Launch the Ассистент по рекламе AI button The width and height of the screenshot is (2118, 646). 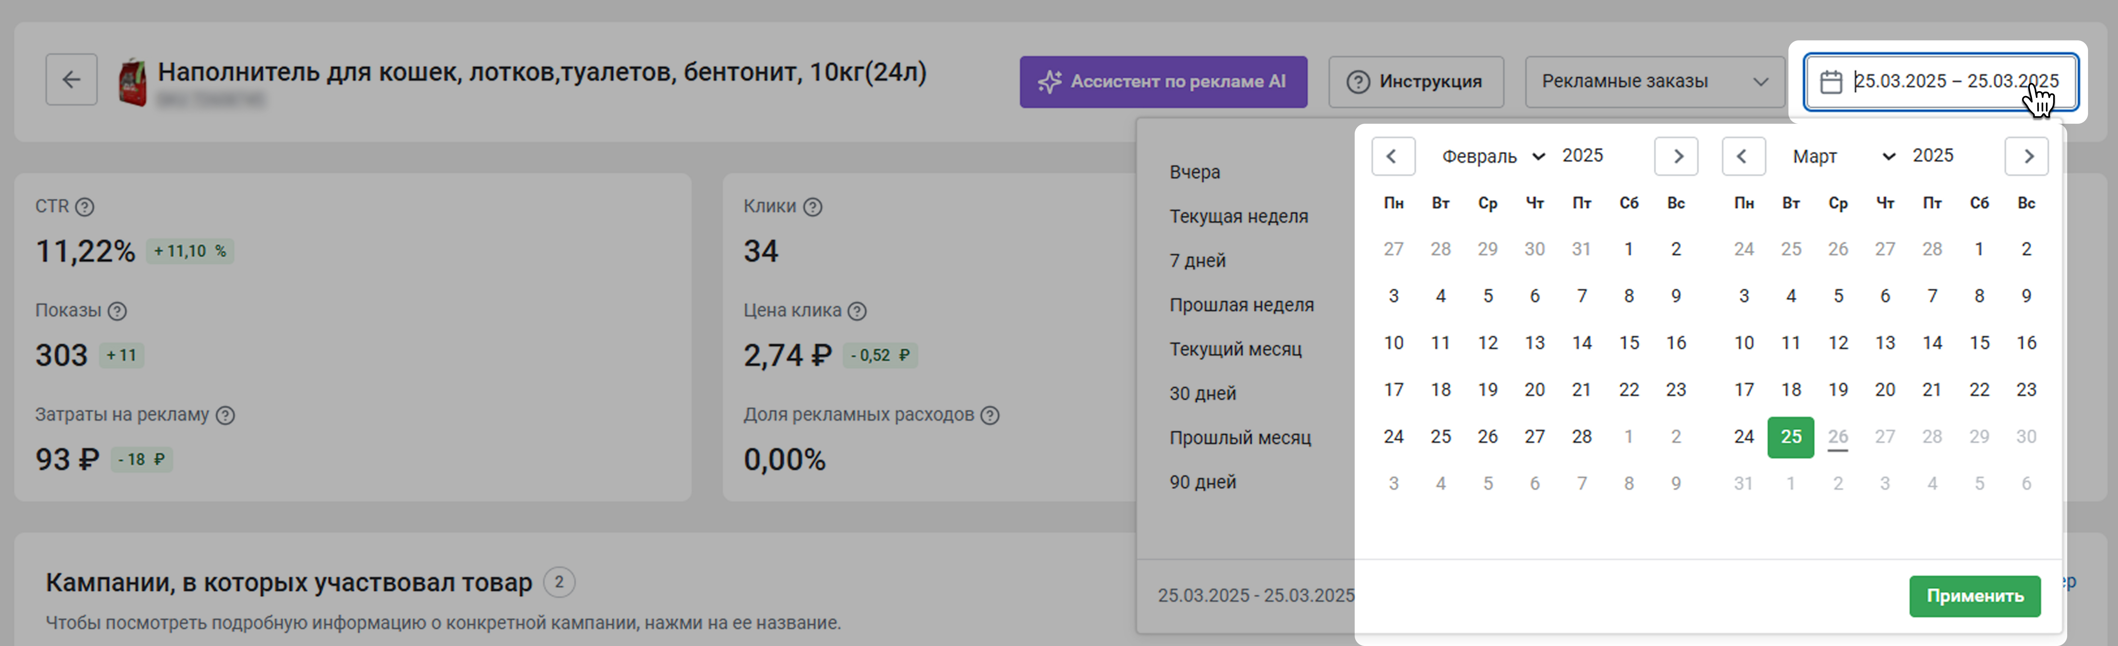[x=1164, y=81]
